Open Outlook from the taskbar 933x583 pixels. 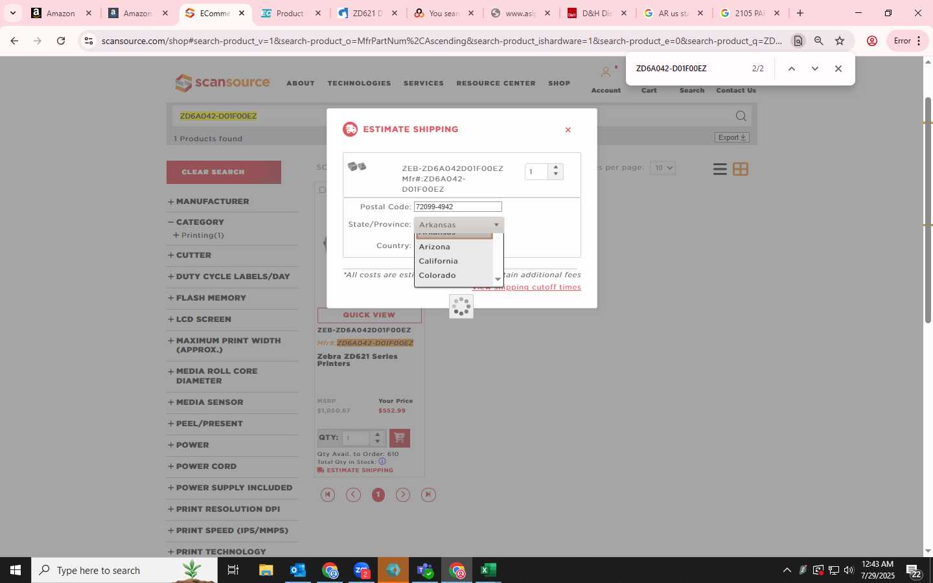[x=298, y=570]
